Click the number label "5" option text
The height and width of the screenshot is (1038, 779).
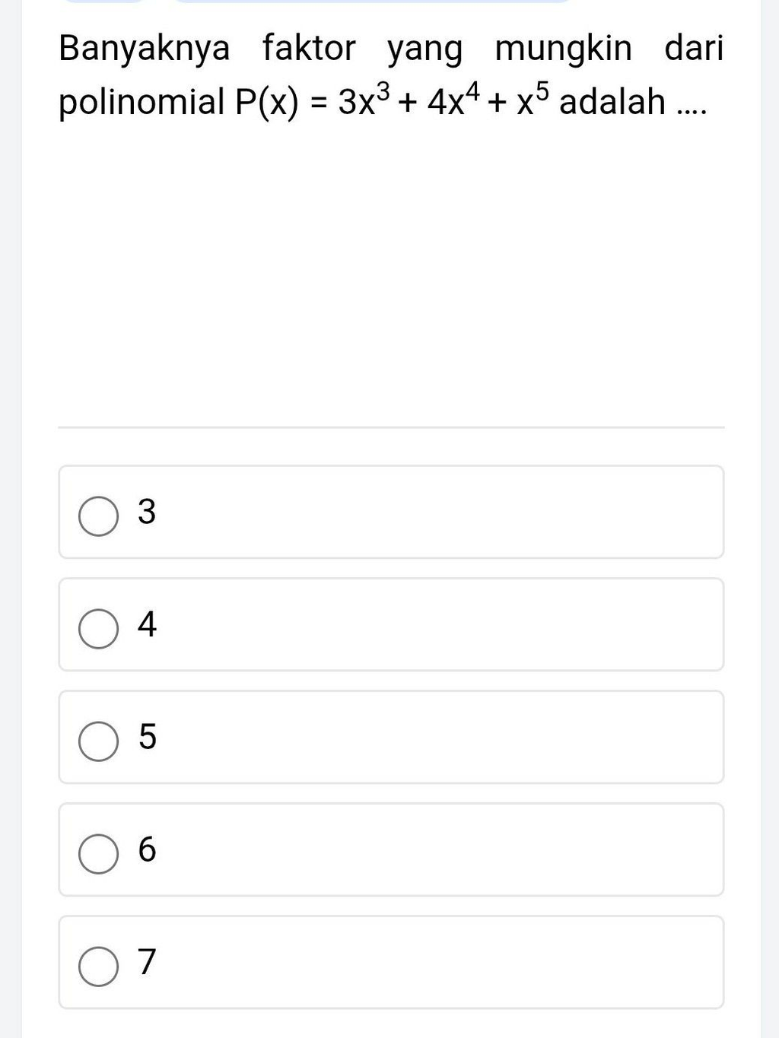[147, 737]
